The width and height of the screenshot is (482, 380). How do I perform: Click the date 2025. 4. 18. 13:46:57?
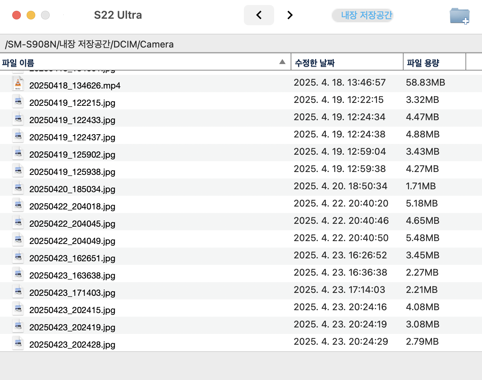[340, 82]
